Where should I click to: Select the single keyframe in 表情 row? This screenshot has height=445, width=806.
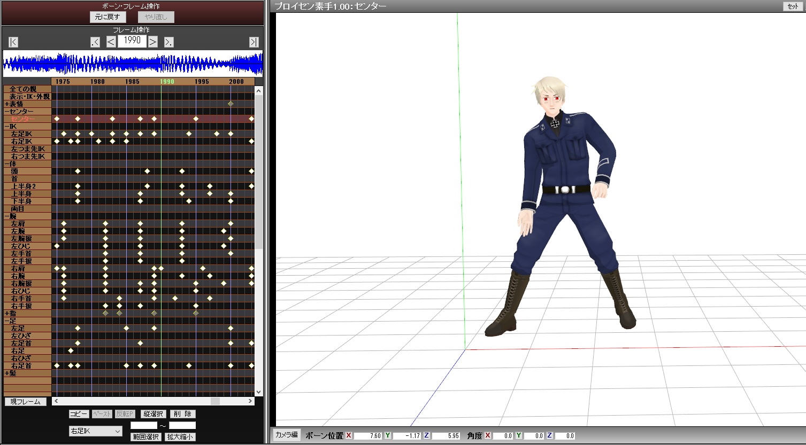[231, 104]
